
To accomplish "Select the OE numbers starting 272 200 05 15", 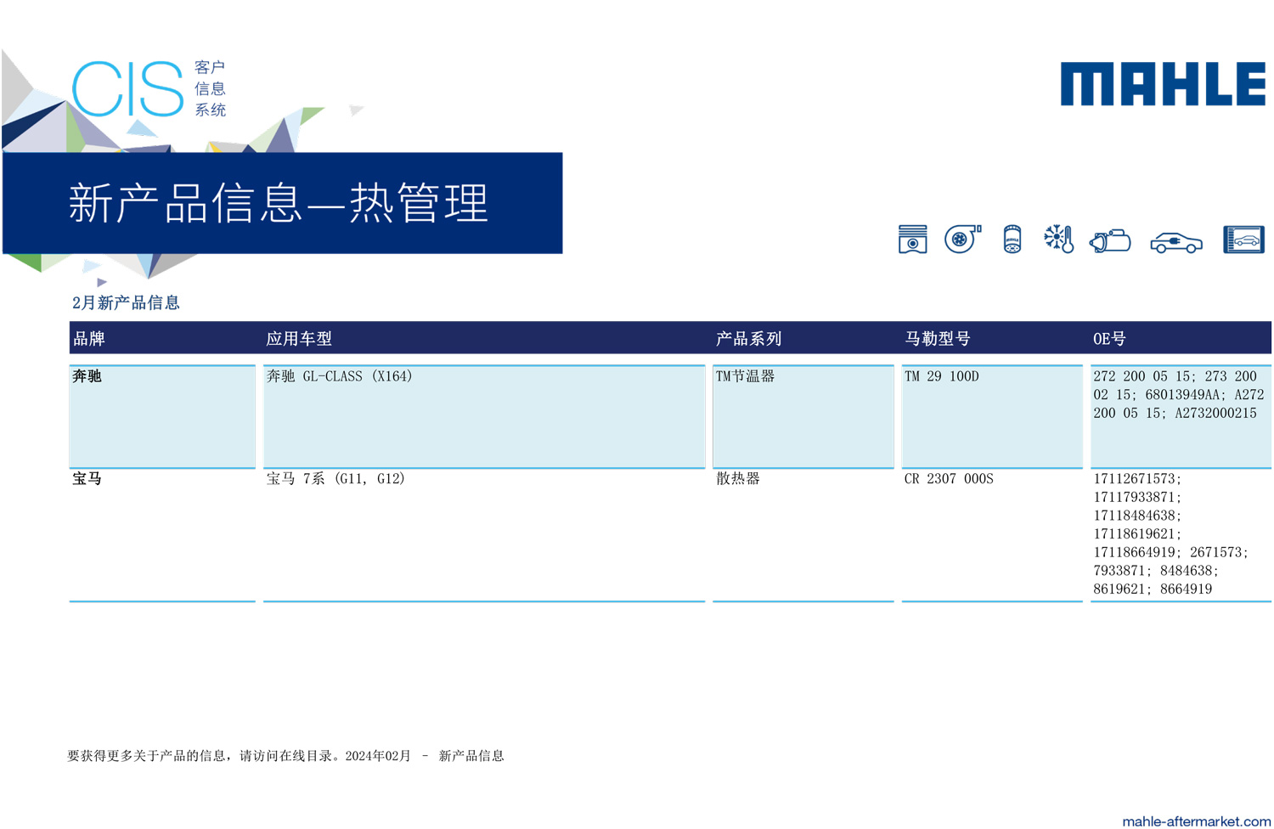I will pyautogui.click(x=1179, y=395).
